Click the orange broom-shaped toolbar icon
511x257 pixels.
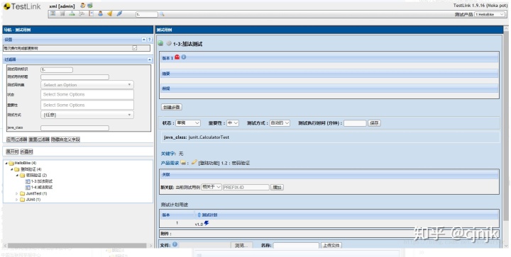110,13
